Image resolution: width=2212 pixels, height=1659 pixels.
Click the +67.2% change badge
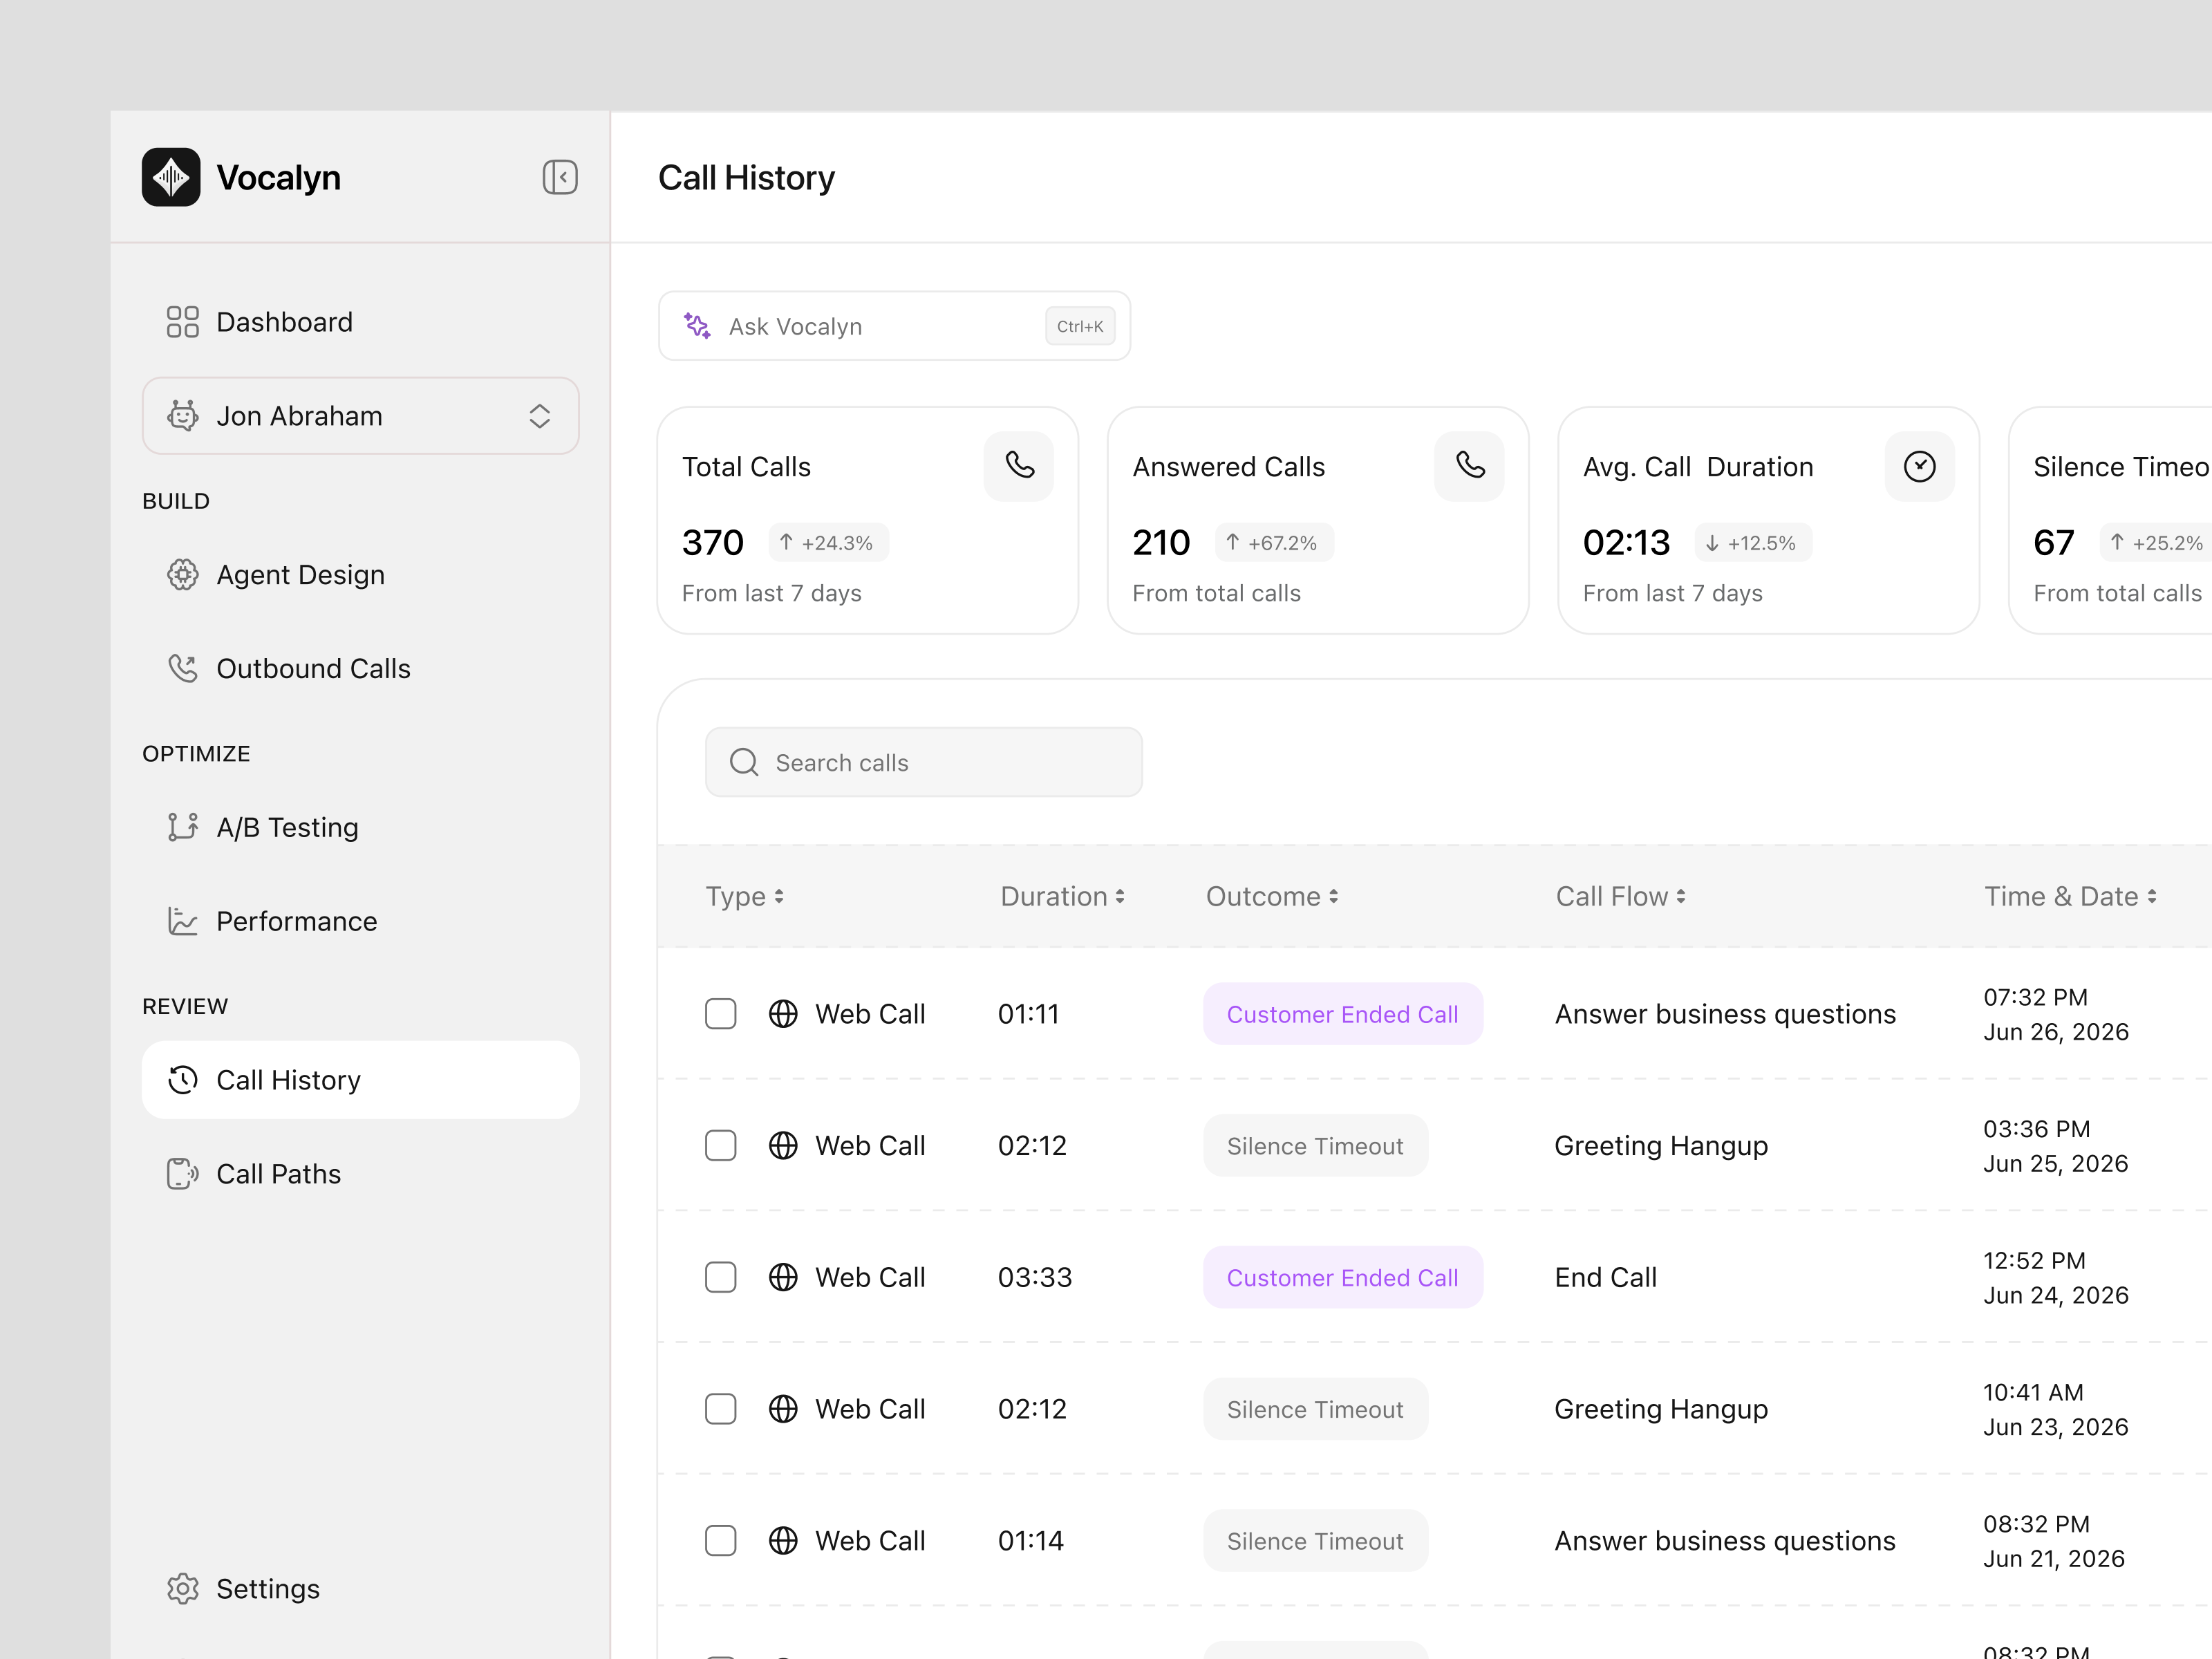[1274, 543]
